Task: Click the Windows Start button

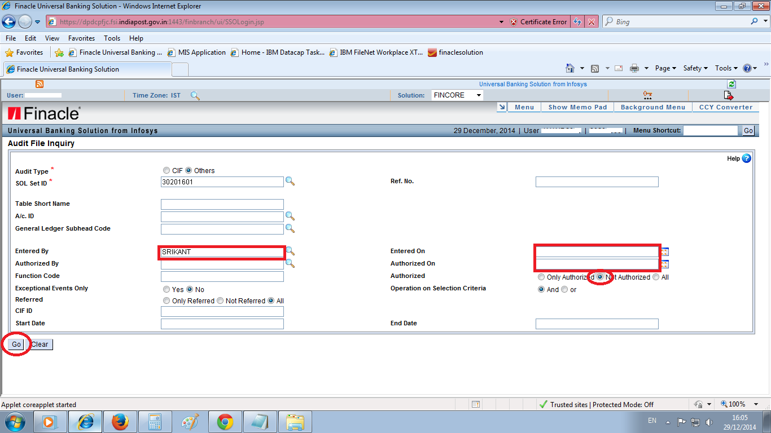Action: point(15,421)
